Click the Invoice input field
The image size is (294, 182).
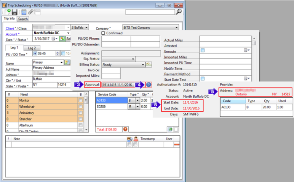(111, 70)
